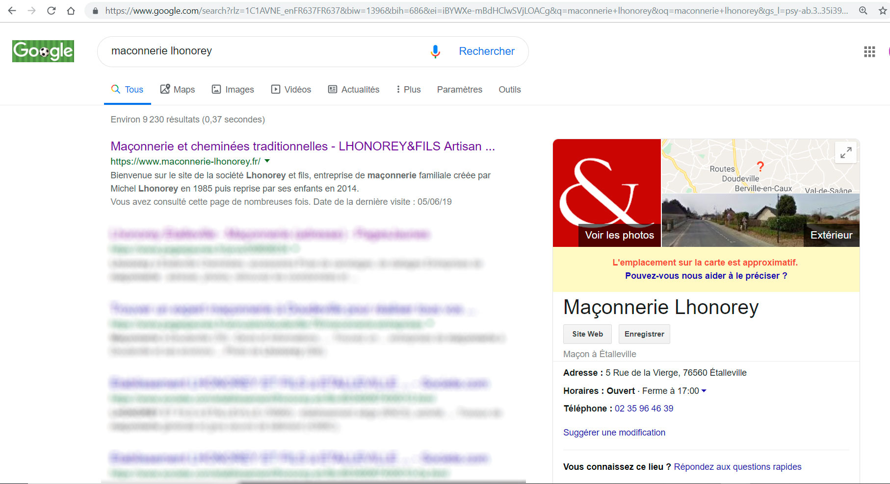Open the Google apps grid
This screenshot has height=484, width=890.
(x=869, y=51)
